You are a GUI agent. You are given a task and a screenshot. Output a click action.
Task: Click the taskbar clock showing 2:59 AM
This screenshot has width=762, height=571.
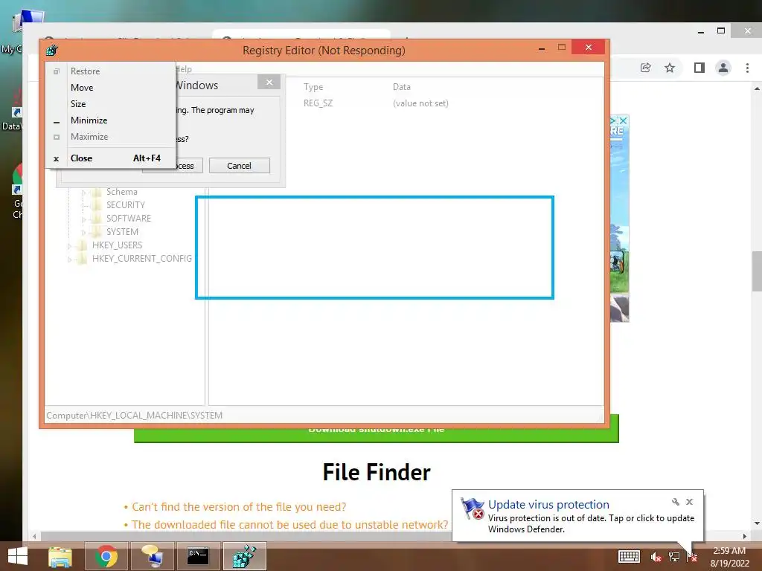[x=729, y=557]
